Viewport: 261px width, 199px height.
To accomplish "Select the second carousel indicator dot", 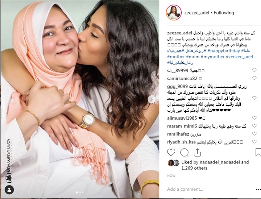I will (80, 192).
